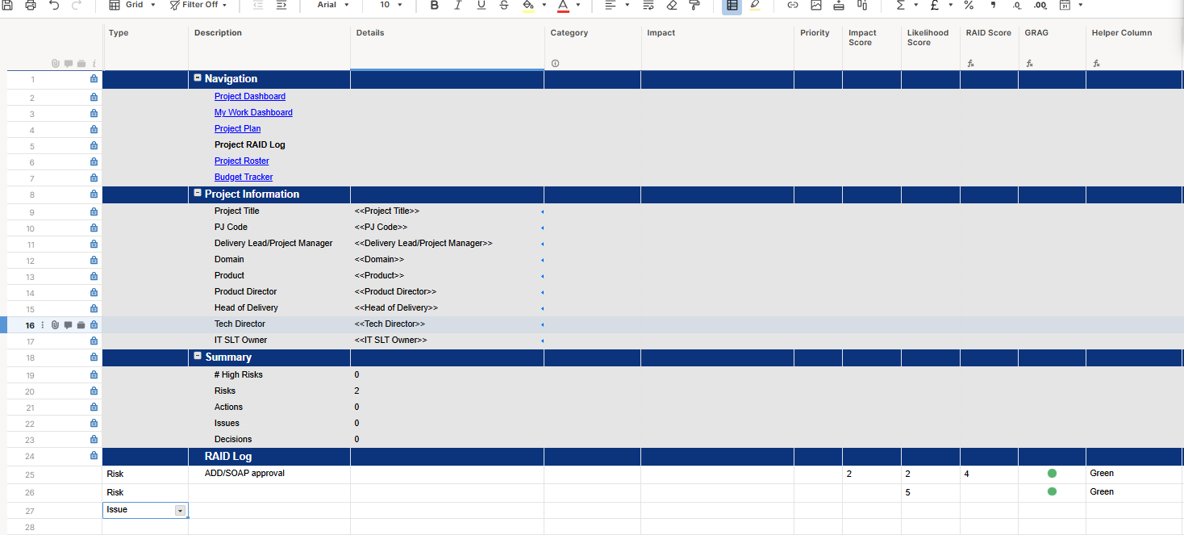
Task: Open the date format calendar dropdown arrow
Action: [1081, 5]
